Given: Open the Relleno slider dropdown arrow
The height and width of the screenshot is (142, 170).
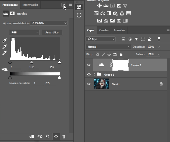Looking at the screenshot, I should 158,54.
